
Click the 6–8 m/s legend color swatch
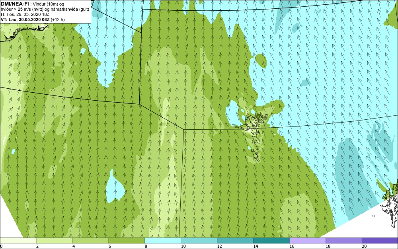127,241
